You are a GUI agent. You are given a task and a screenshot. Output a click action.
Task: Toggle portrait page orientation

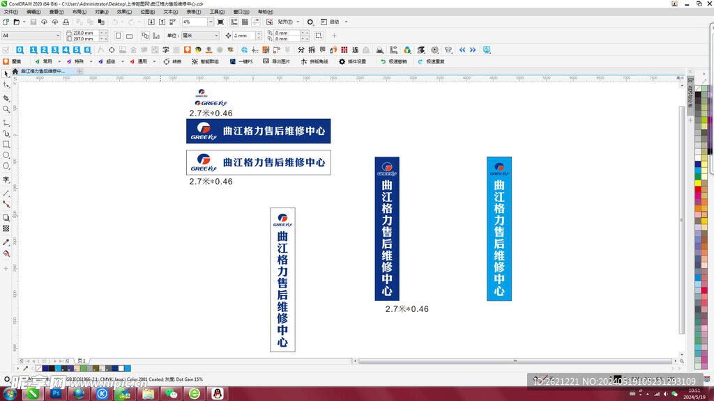click(x=119, y=36)
